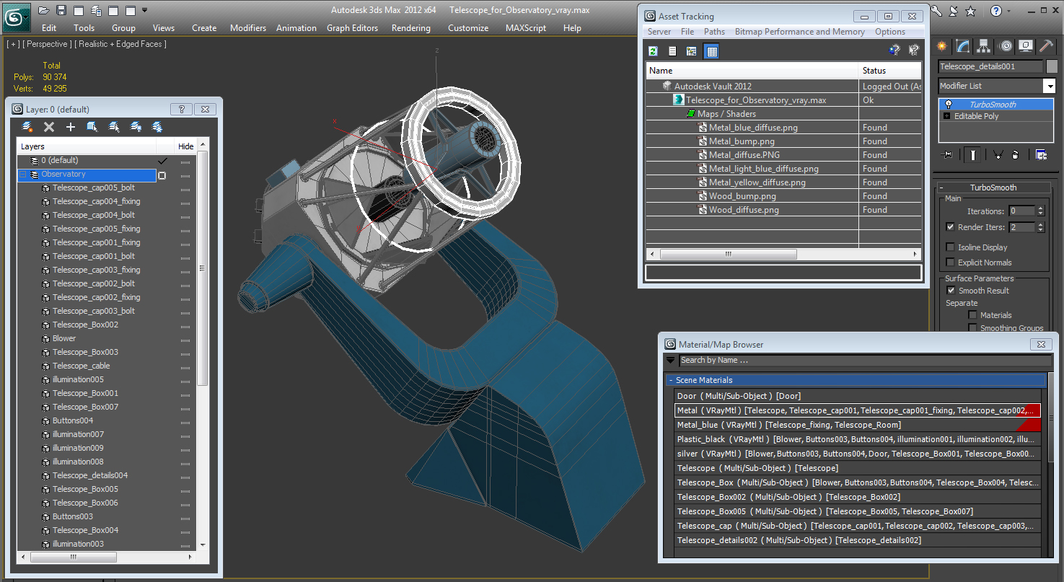Click the Status column header
This screenshot has width=1064, height=582.
coord(890,71)
